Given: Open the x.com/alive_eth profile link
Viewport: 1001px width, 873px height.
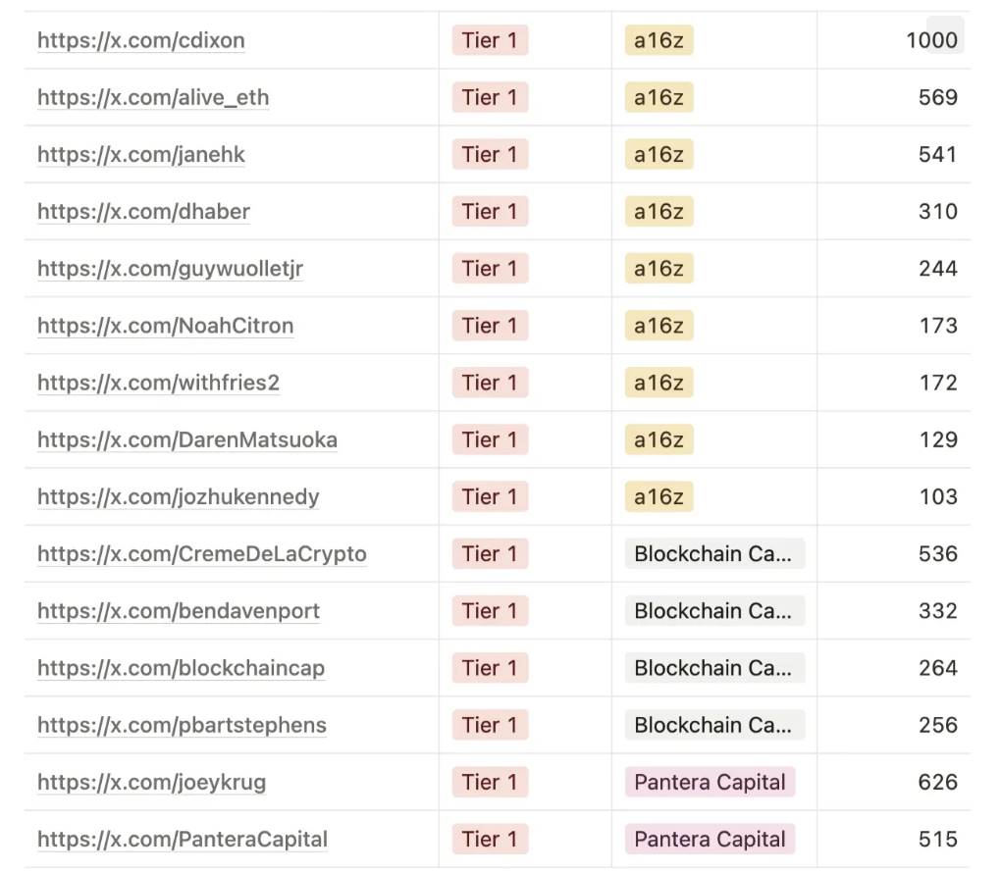Looking at the screenshot, I should click(153, 98).
